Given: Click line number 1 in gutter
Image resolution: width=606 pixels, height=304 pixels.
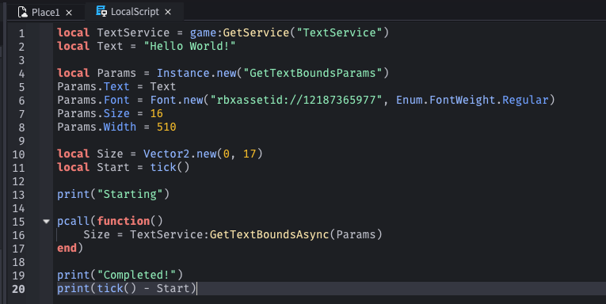Looking at the screenshot, I should pos(21,33).
